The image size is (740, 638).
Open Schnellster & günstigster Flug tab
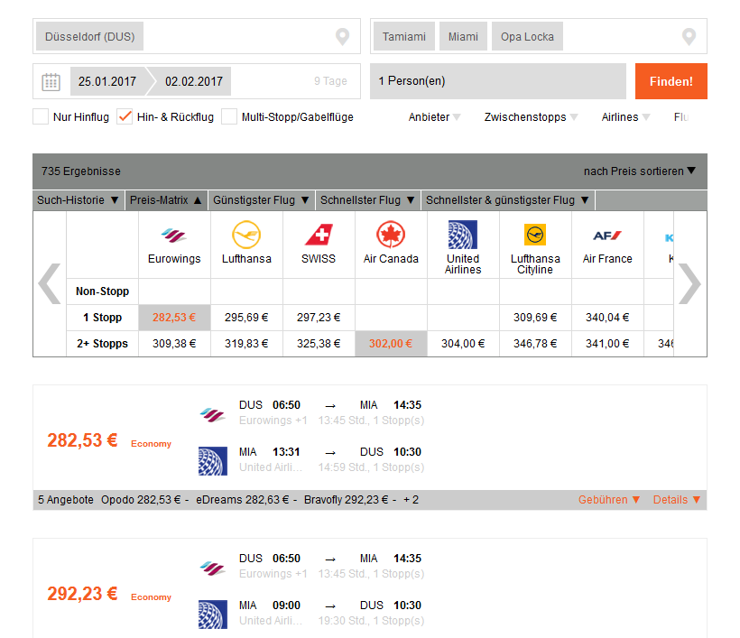pyautogui.click(x=508, y=200)
